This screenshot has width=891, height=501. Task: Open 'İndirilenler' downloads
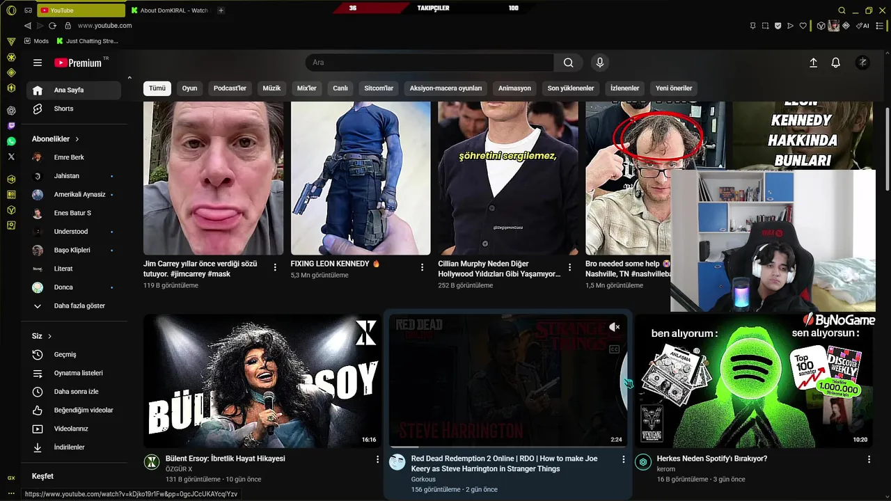tap(73, 447)
